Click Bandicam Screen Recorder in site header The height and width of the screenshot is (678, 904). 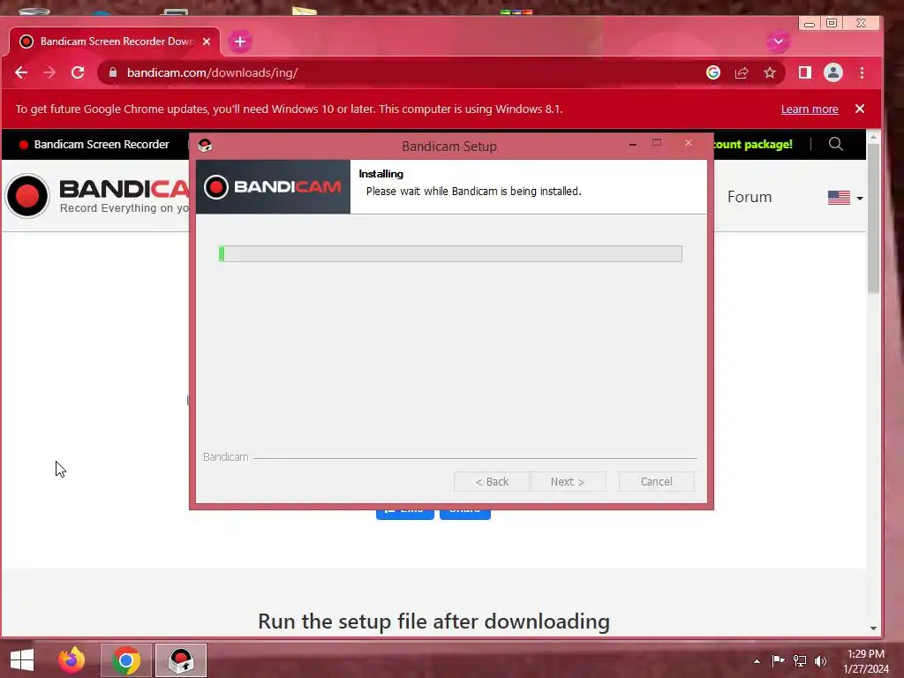94,144
